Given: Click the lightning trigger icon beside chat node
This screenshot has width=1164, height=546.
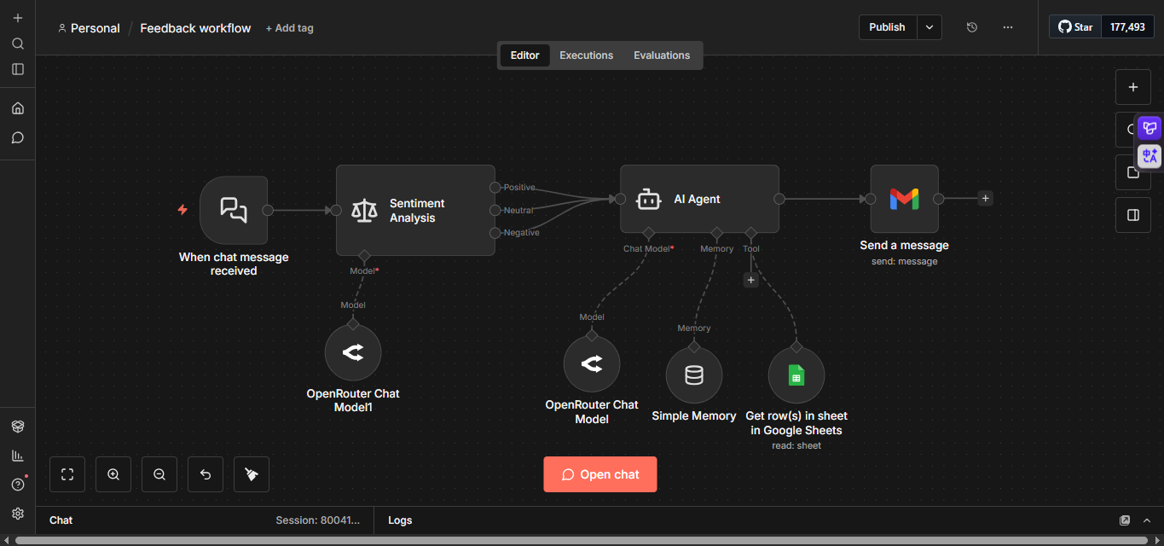Looking at the screenshot, I should pyautogui.click(x=182, y=210).
